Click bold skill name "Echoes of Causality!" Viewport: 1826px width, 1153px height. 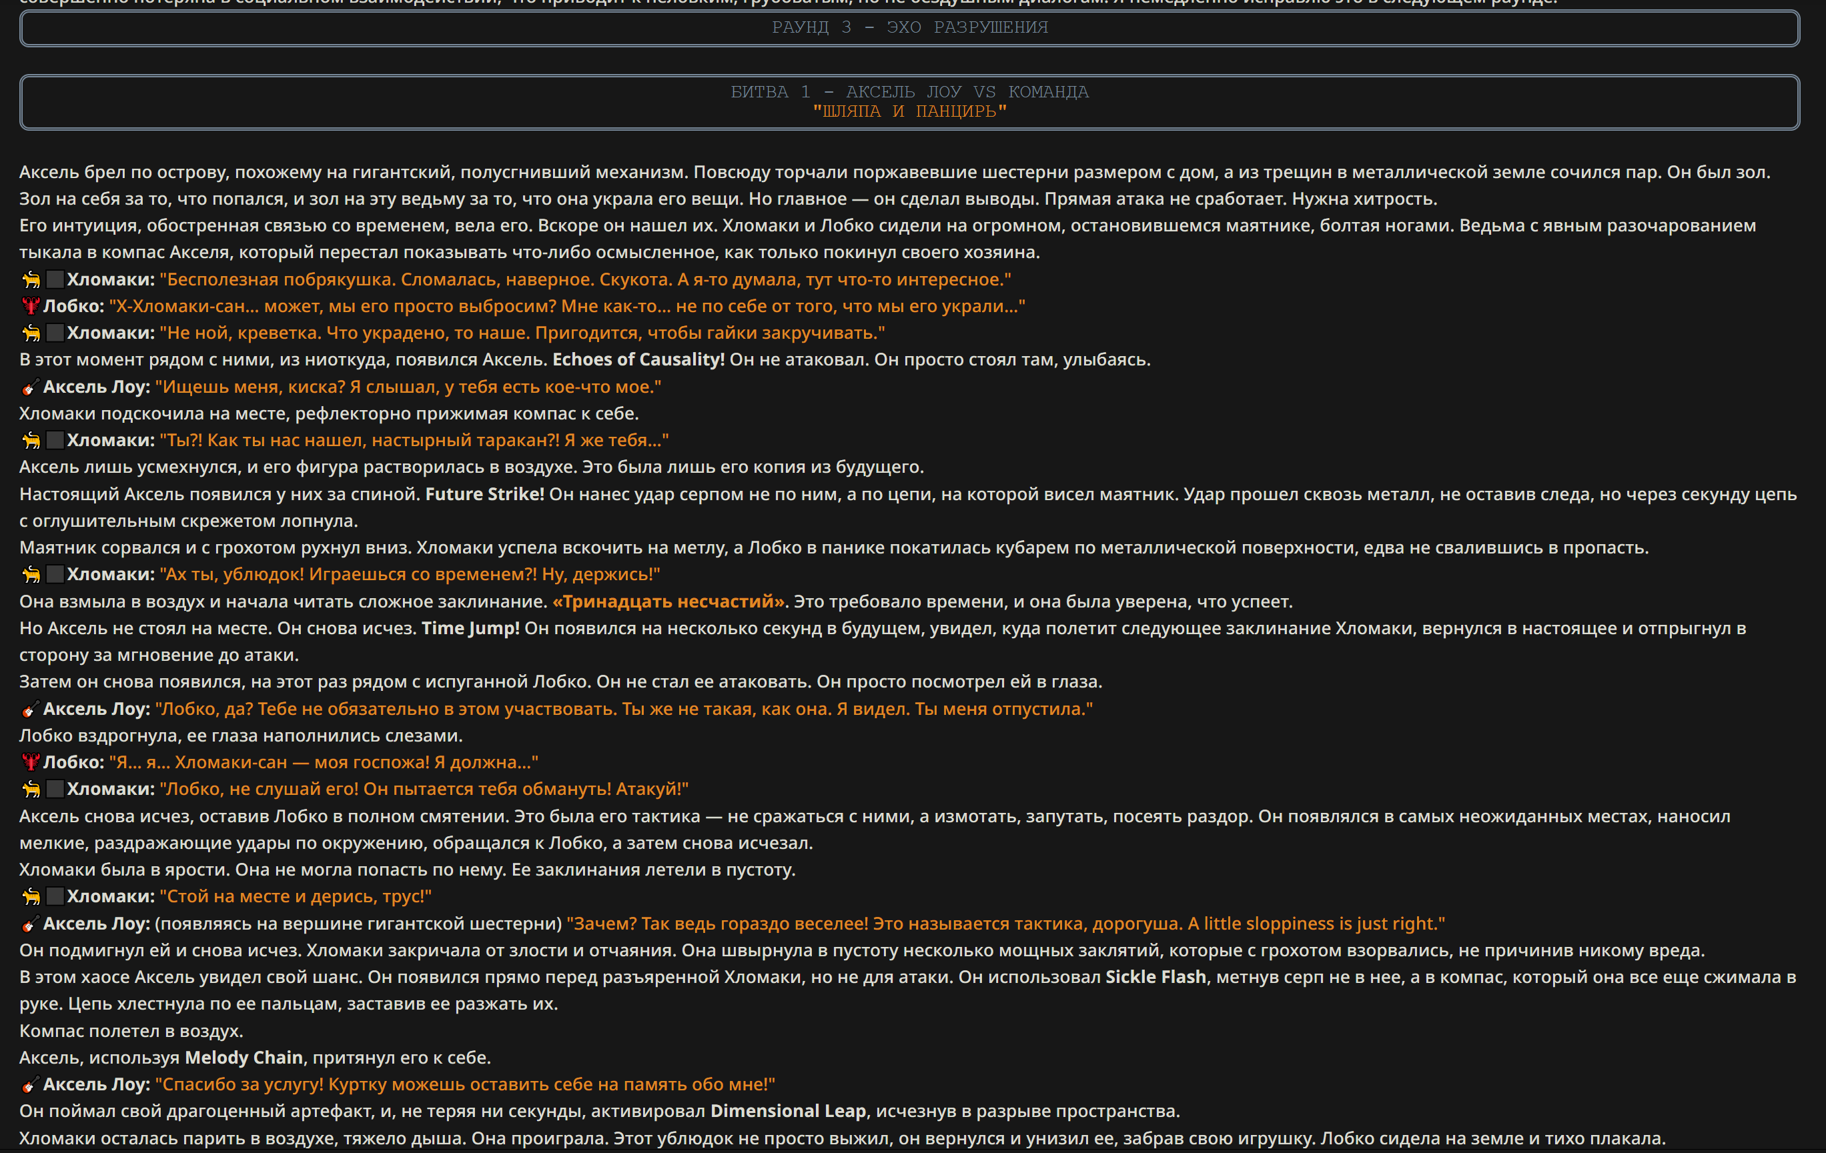click(x=638, y=360)
